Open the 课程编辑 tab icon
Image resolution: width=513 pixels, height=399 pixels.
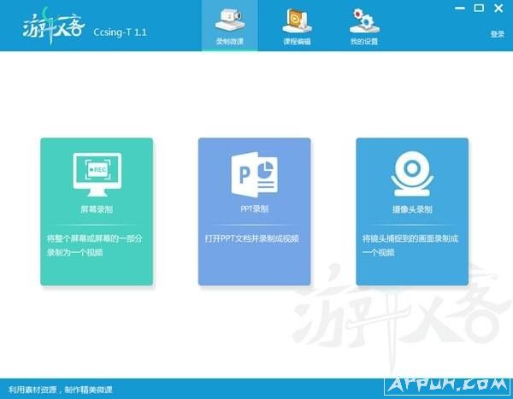(297, 21)
